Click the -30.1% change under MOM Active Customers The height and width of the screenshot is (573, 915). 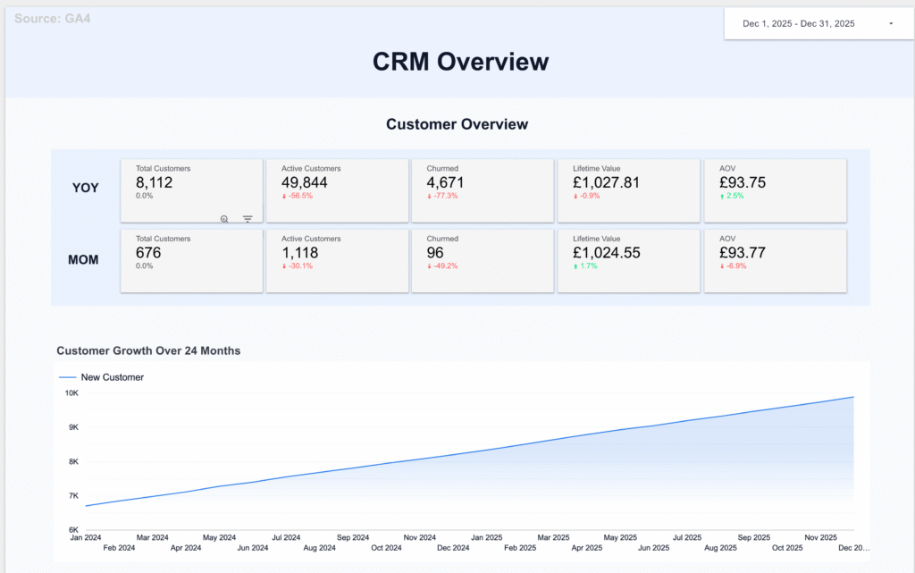point(298,266)
